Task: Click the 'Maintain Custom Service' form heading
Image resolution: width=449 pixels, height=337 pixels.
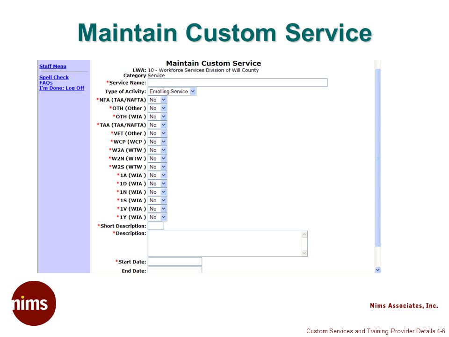Action: click(214, 63)
